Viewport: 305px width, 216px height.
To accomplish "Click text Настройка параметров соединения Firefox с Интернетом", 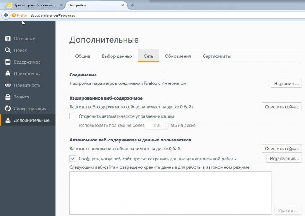I will (128, 83).
